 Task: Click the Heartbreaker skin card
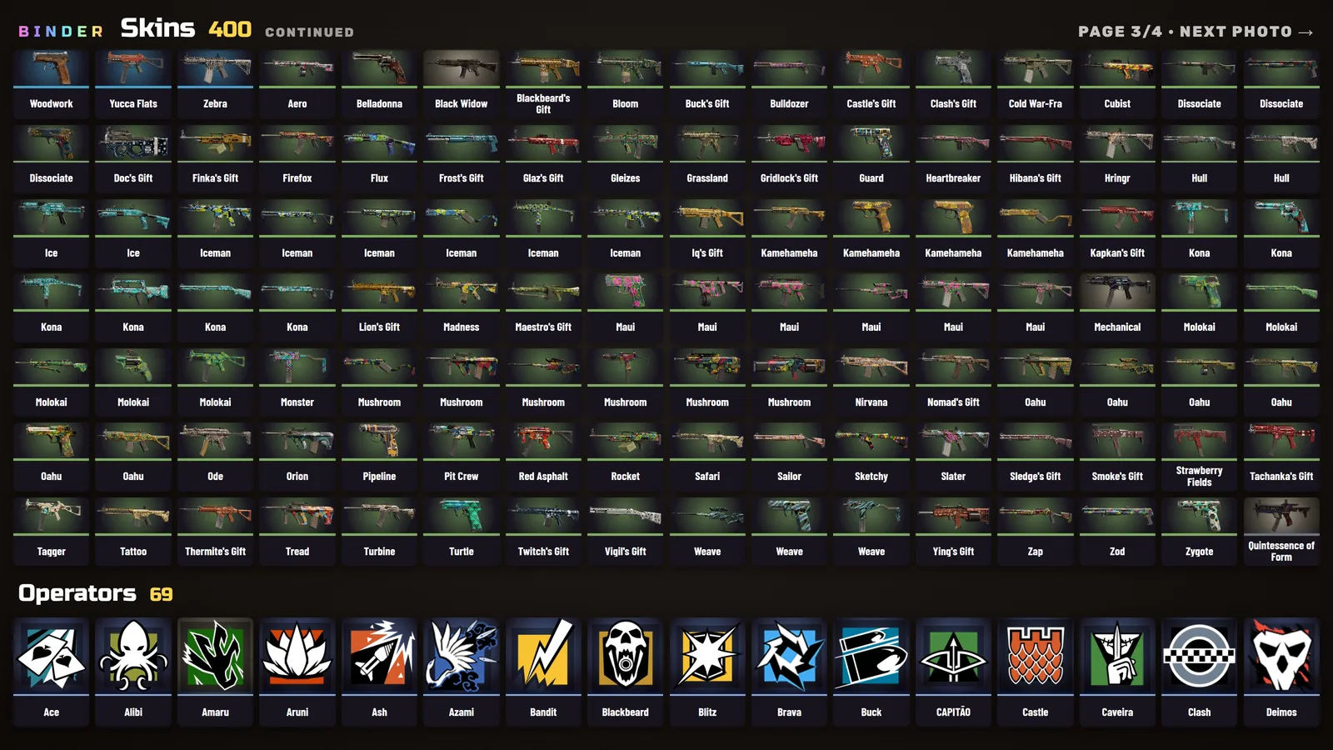point(953,159)
